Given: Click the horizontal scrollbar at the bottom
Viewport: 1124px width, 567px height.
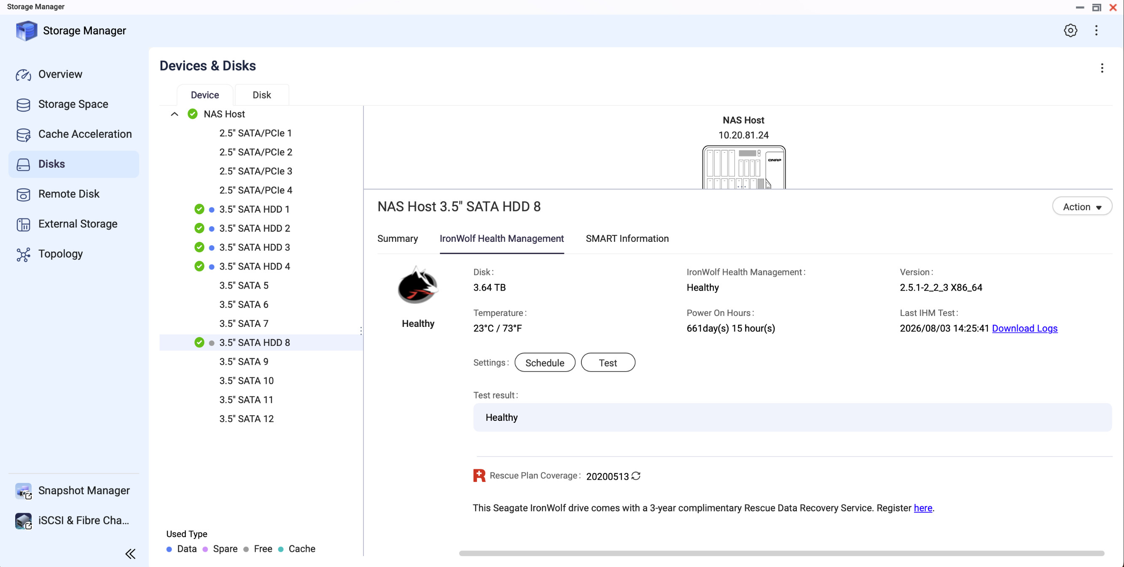Looking at the screenshot, I should tap(782, 554).
